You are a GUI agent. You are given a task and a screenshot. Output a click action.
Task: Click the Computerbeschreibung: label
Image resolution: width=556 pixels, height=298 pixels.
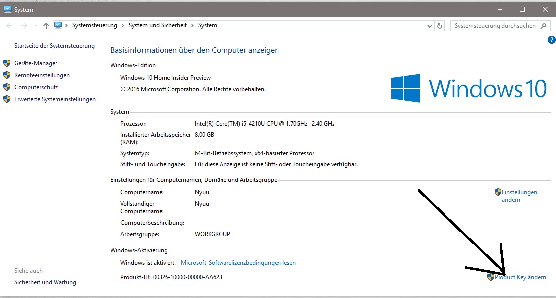153,223
